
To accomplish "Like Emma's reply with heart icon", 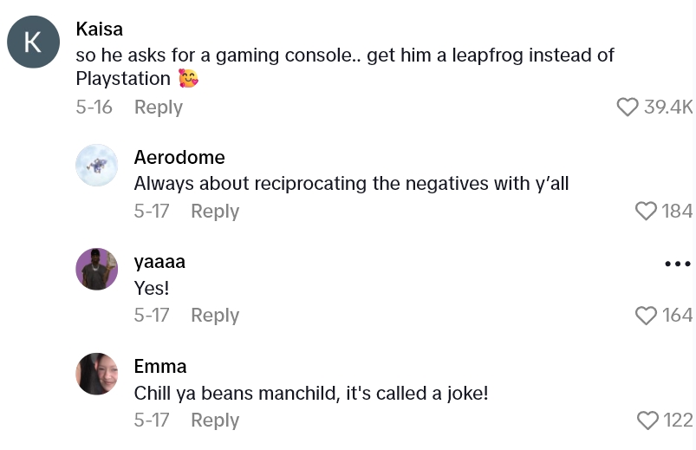I will coord(647,421).
